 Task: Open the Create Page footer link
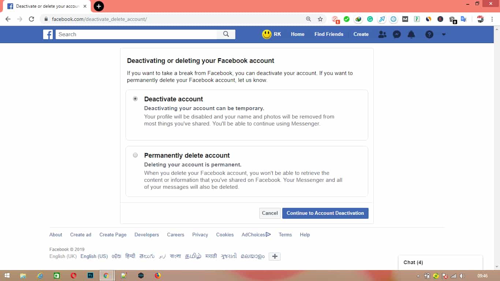click(x=113, y=235)
